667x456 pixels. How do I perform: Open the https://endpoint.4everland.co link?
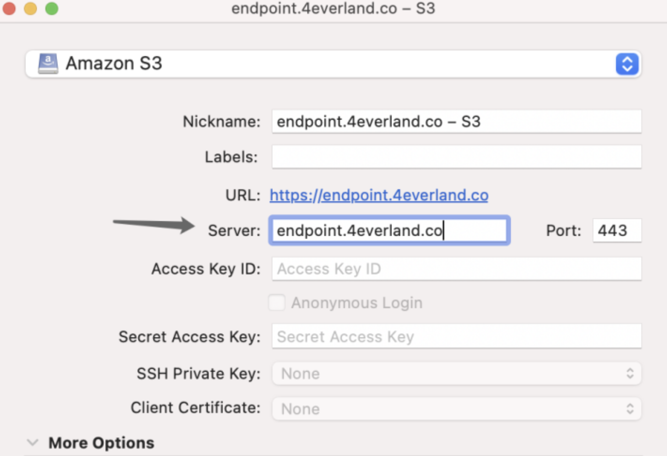click(x=379, y=195)
